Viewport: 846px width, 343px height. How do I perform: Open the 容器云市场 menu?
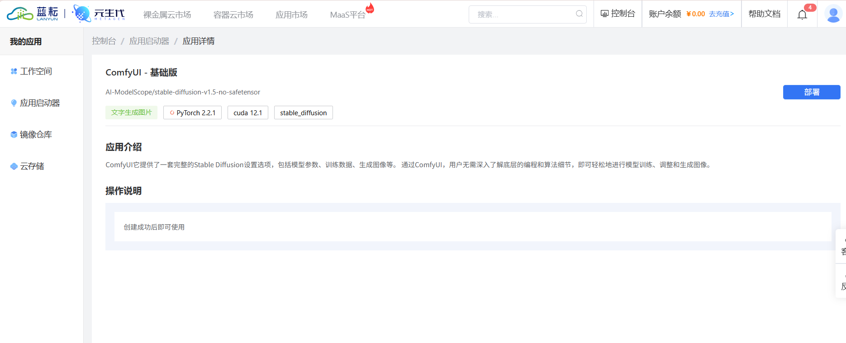click(x=233, y=15)
